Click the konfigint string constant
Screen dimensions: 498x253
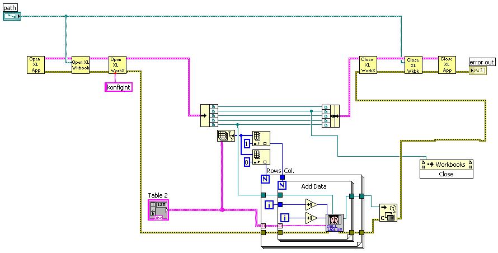tap(119, 87)
